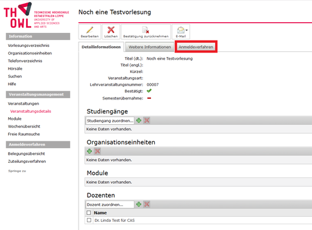Open Wochenübersicht link
312x230 pixels.
pyautogui.click(x=24, y=126)
